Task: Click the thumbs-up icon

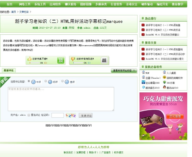Action: [x=29, y=59]
